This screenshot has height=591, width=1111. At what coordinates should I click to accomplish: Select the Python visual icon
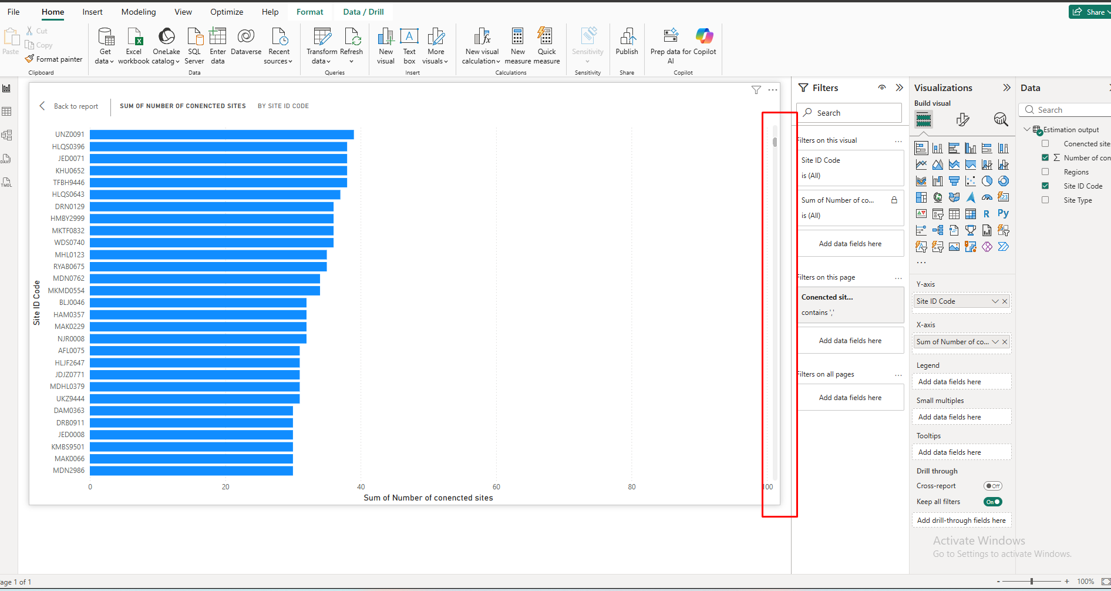[1003, 214]
